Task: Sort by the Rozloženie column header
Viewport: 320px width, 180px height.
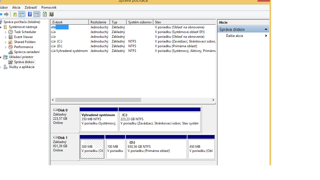Action: tap(99, 22)
